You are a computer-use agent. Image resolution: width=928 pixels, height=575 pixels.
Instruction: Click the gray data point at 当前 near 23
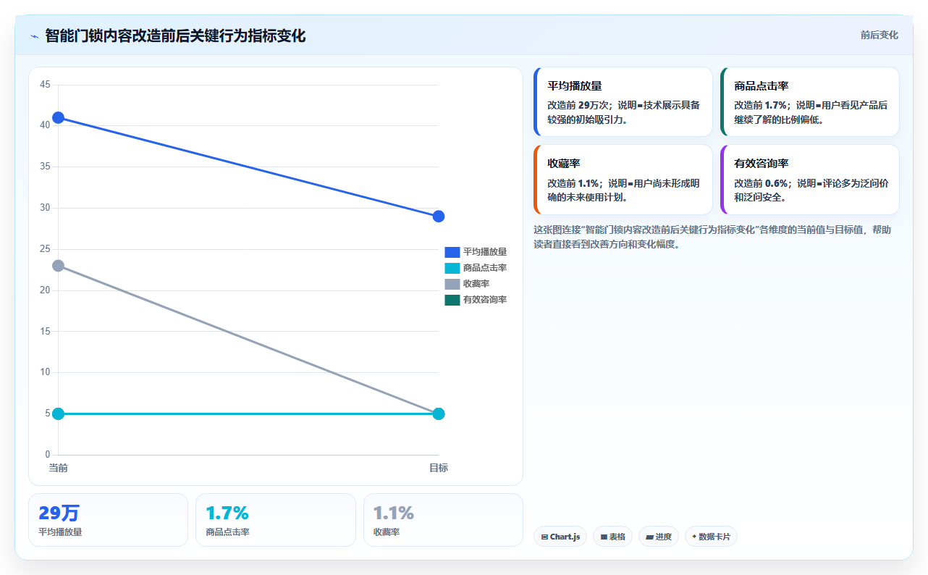59,266
